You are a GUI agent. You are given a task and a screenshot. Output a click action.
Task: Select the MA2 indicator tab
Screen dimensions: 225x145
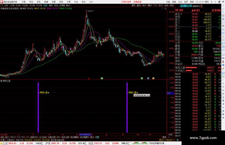[58, 137]
